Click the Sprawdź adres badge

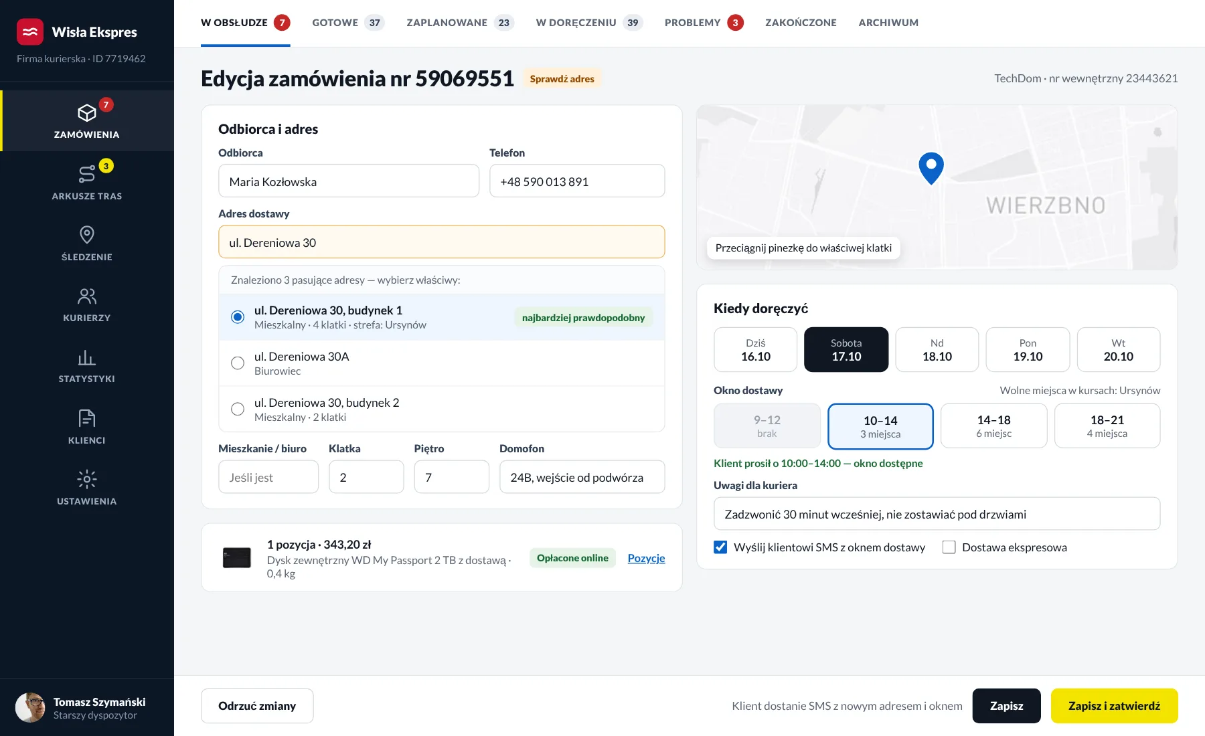click(x=562, y=79)
